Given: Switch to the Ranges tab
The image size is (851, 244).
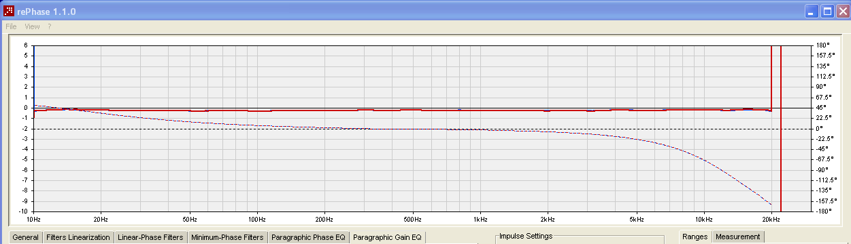Looking at the screenshot, I should (x=695, y=237).
